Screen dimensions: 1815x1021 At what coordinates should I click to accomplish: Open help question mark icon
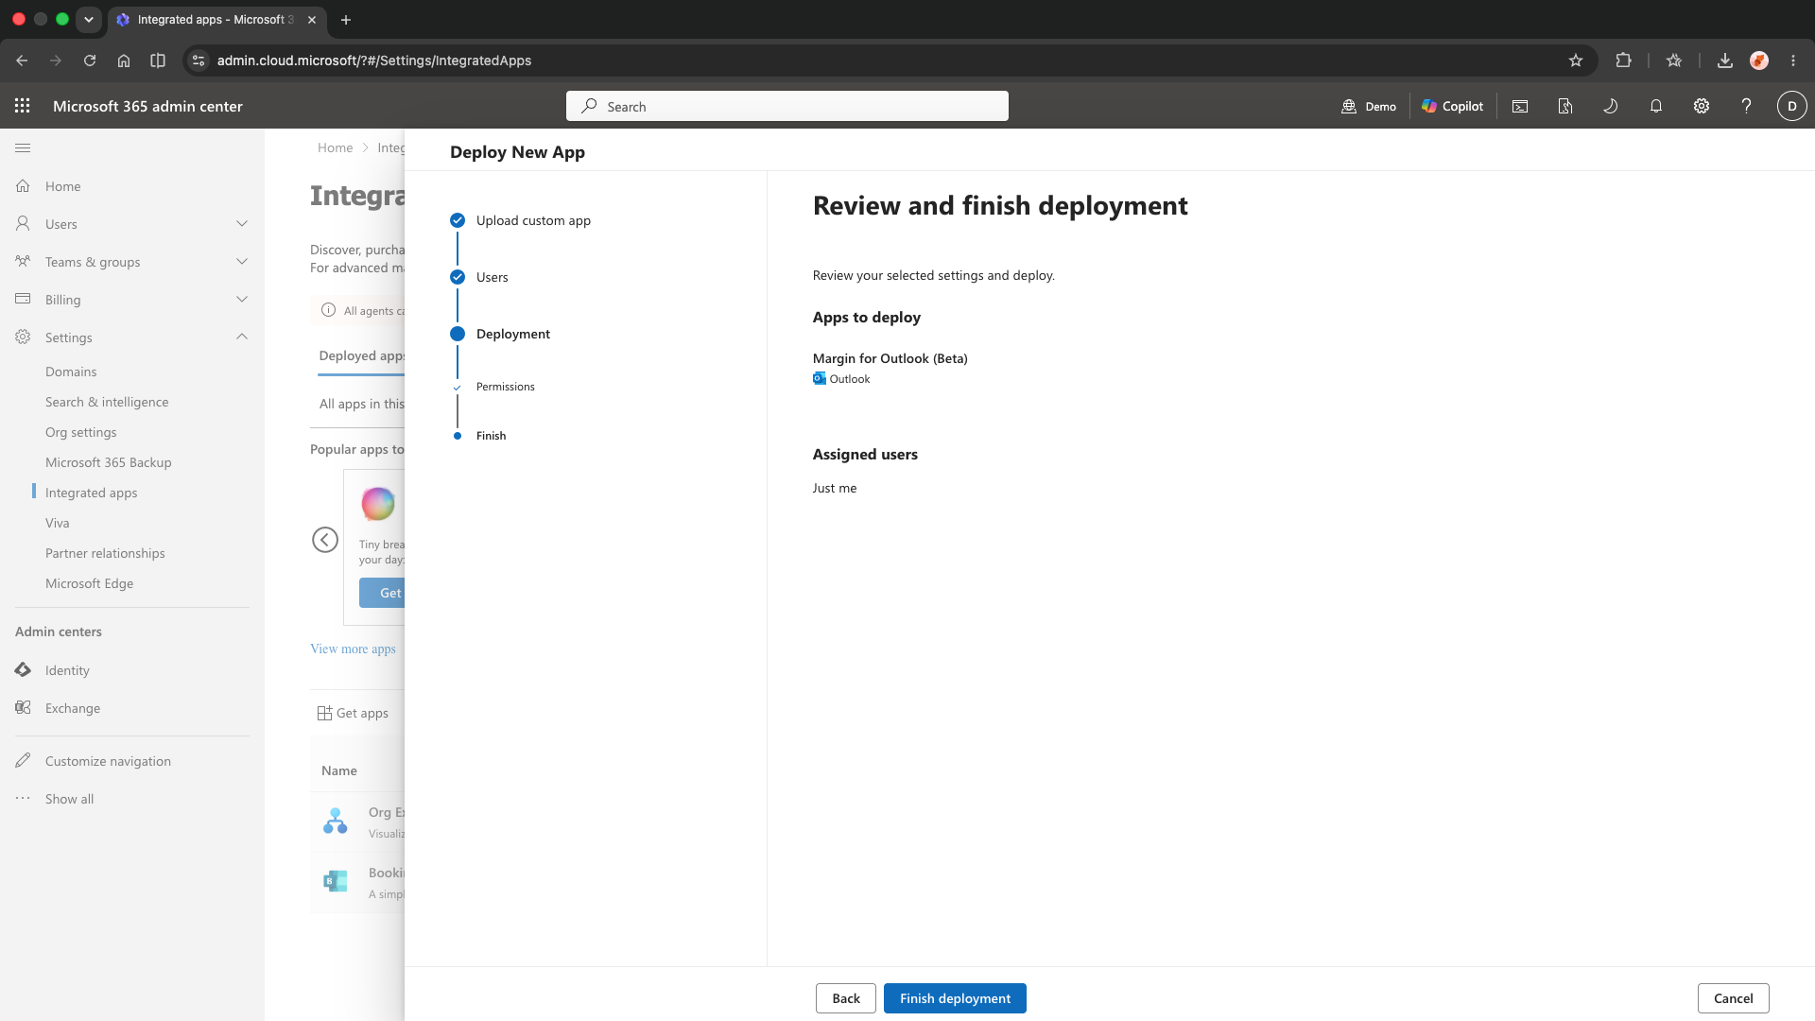point(1747,106)
